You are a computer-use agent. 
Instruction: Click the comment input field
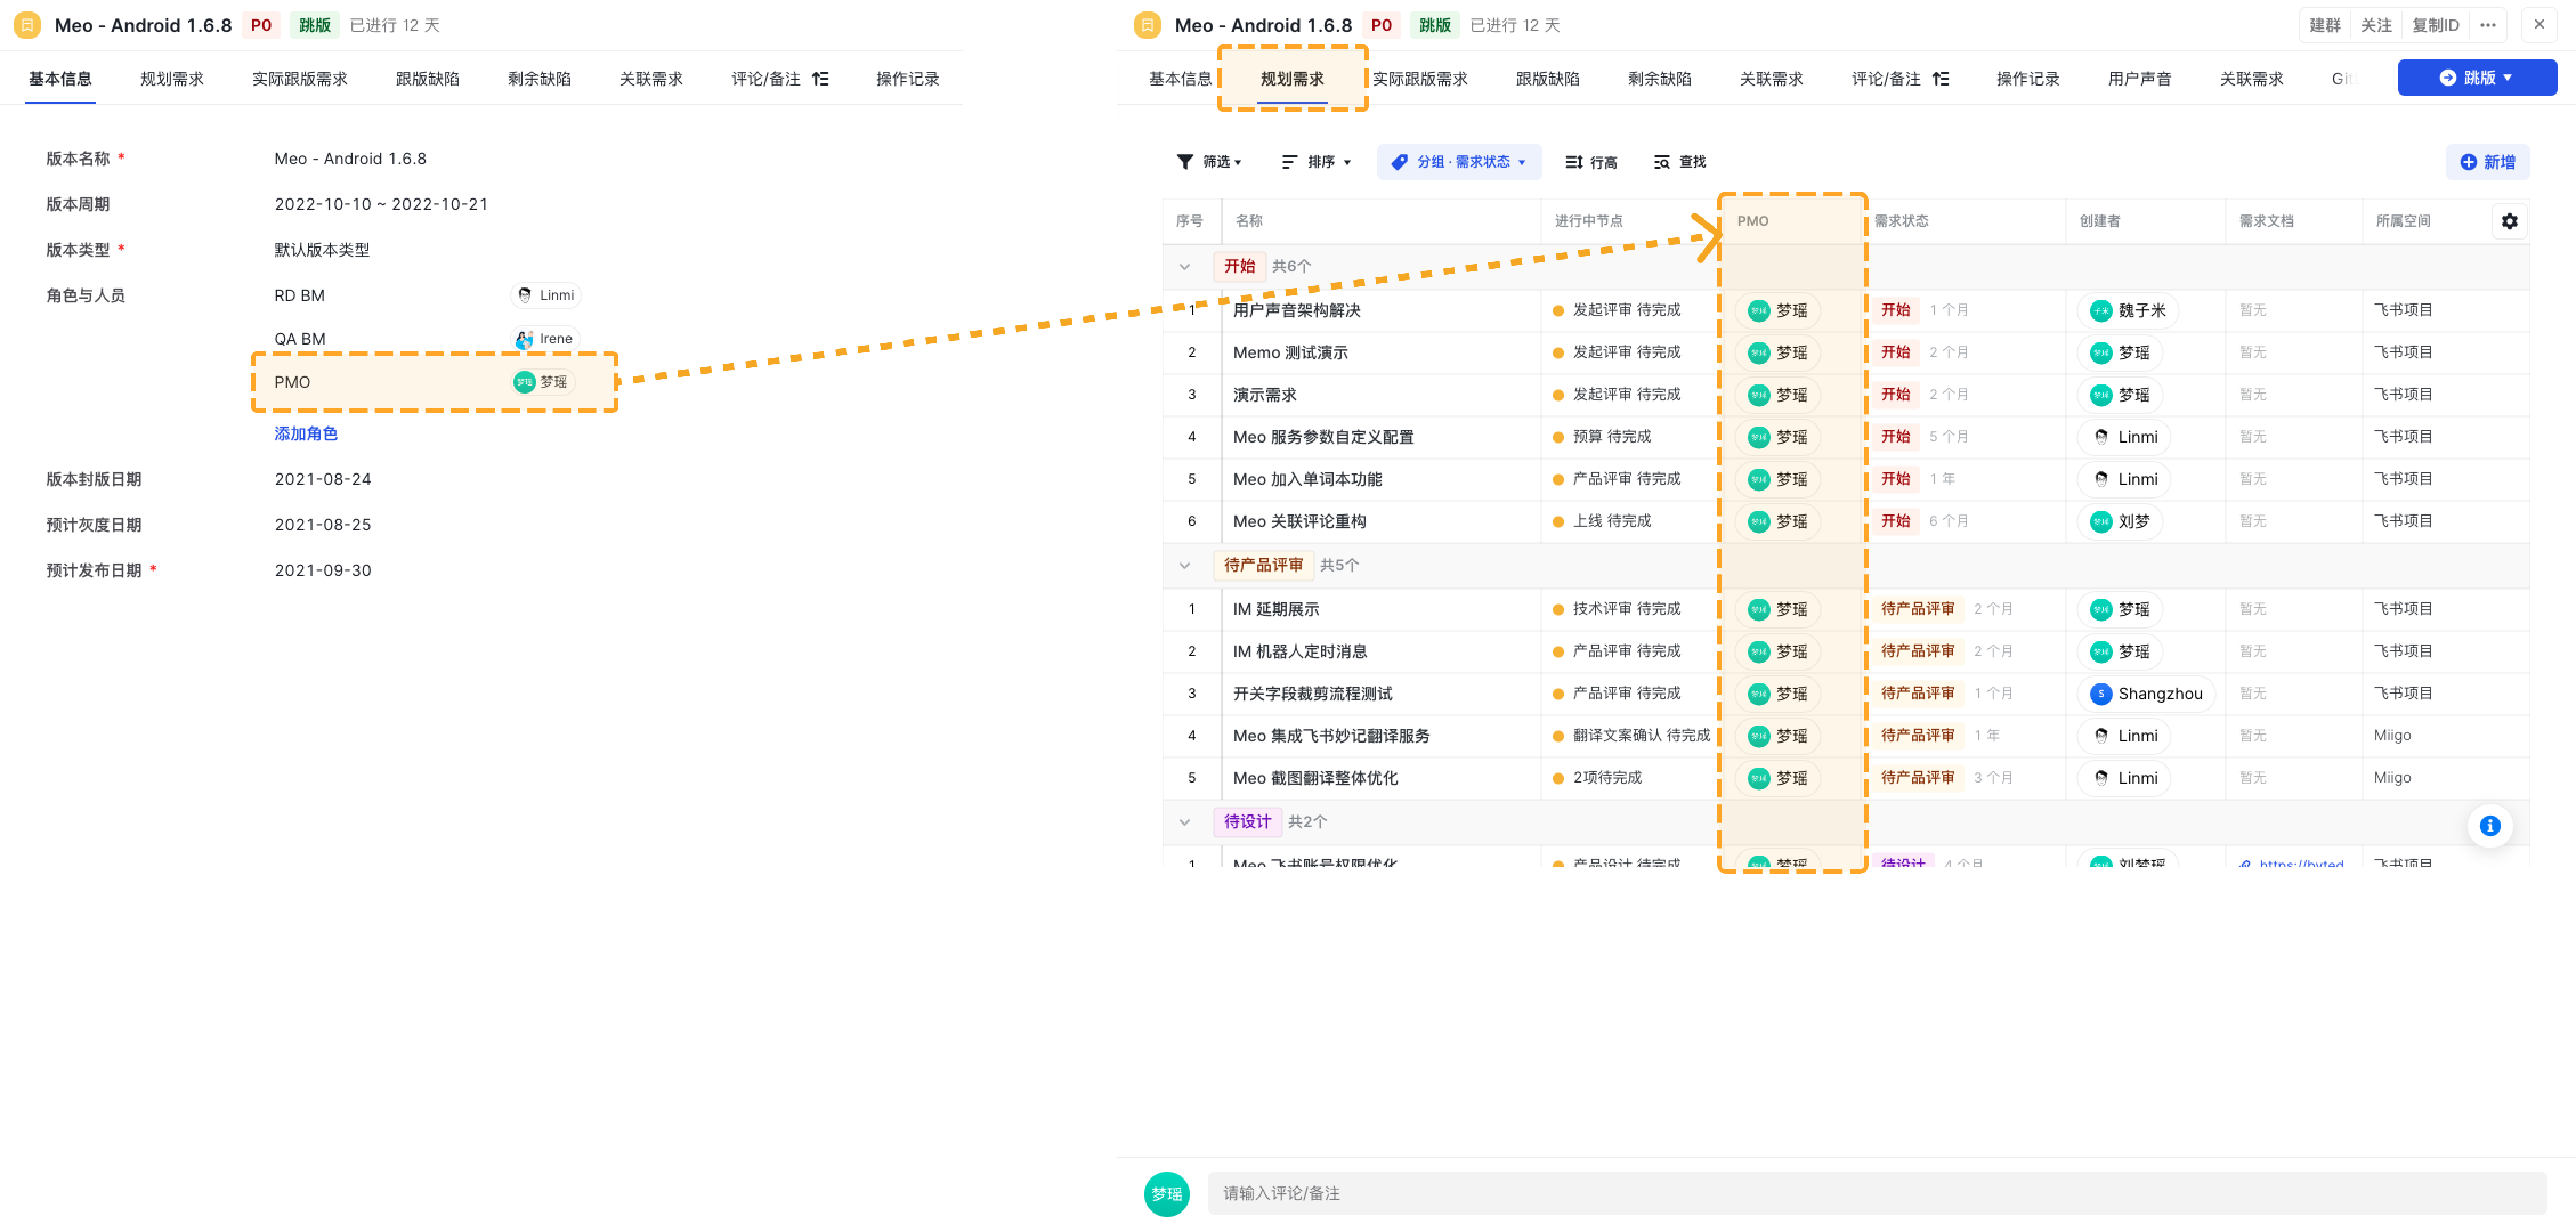(1876, 1193)
